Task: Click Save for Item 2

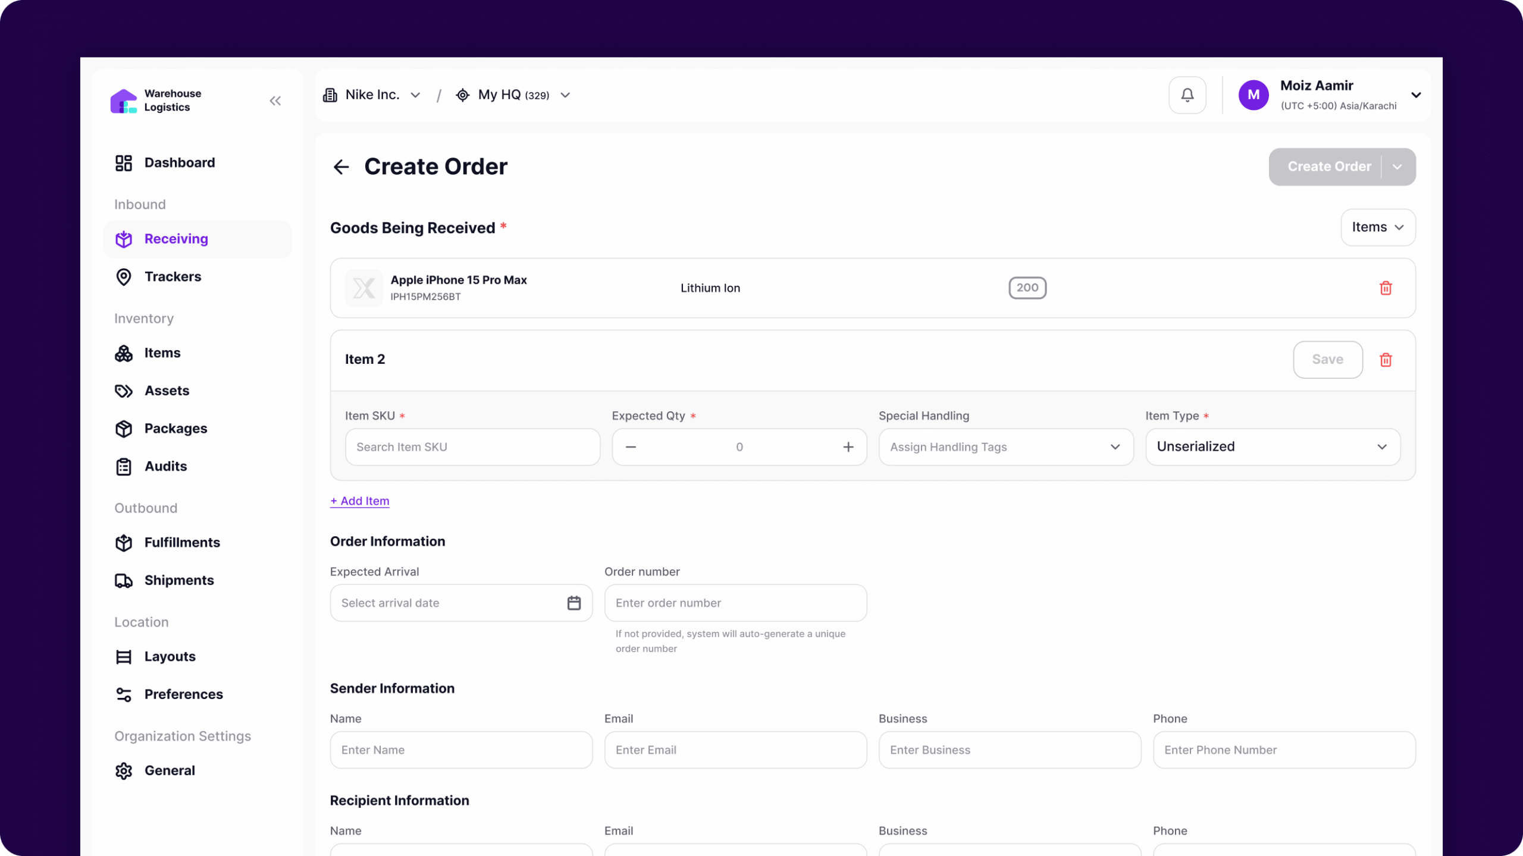Action: pos(1328,360)
